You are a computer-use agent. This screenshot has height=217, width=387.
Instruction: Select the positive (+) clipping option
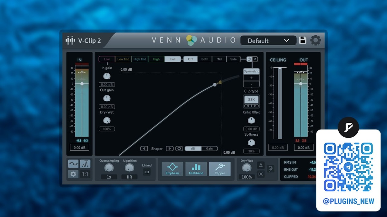pos(251,78)
